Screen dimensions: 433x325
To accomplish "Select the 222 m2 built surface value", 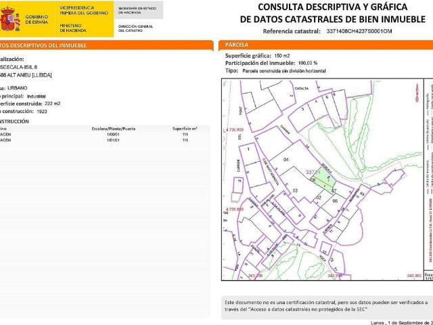I will (53, 104).
